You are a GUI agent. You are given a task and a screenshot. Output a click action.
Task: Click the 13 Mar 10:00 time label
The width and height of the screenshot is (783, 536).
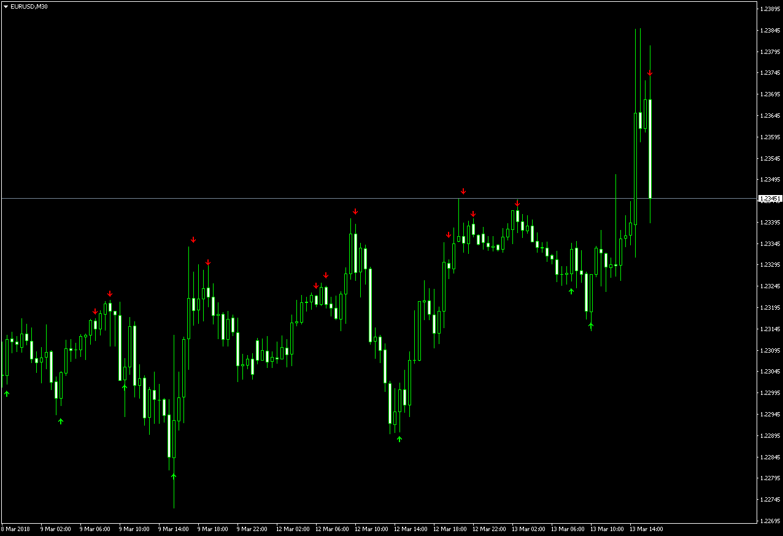607,529
